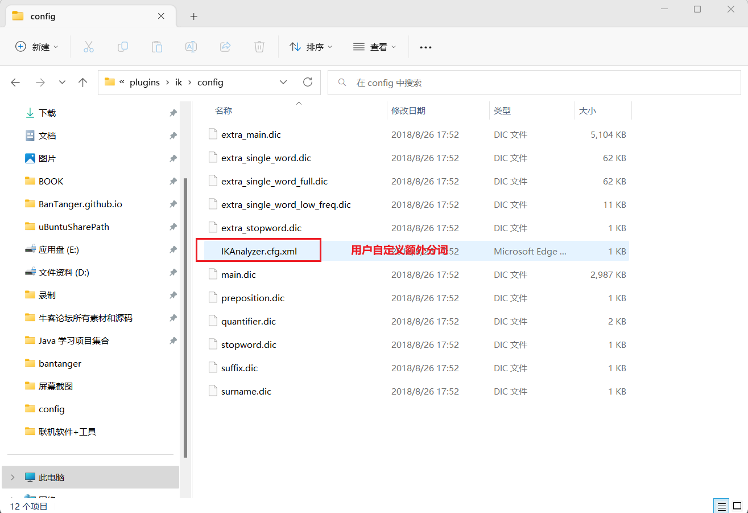The image size is (748, 513).
Task: Click the Rename icon in toolbar
Action: pyautogui.click(x=191, y=47)
